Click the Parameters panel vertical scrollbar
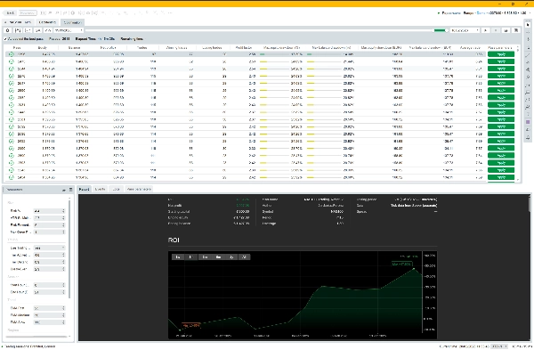The height and width of the screenshot is (350, 534). coord(69,248)
